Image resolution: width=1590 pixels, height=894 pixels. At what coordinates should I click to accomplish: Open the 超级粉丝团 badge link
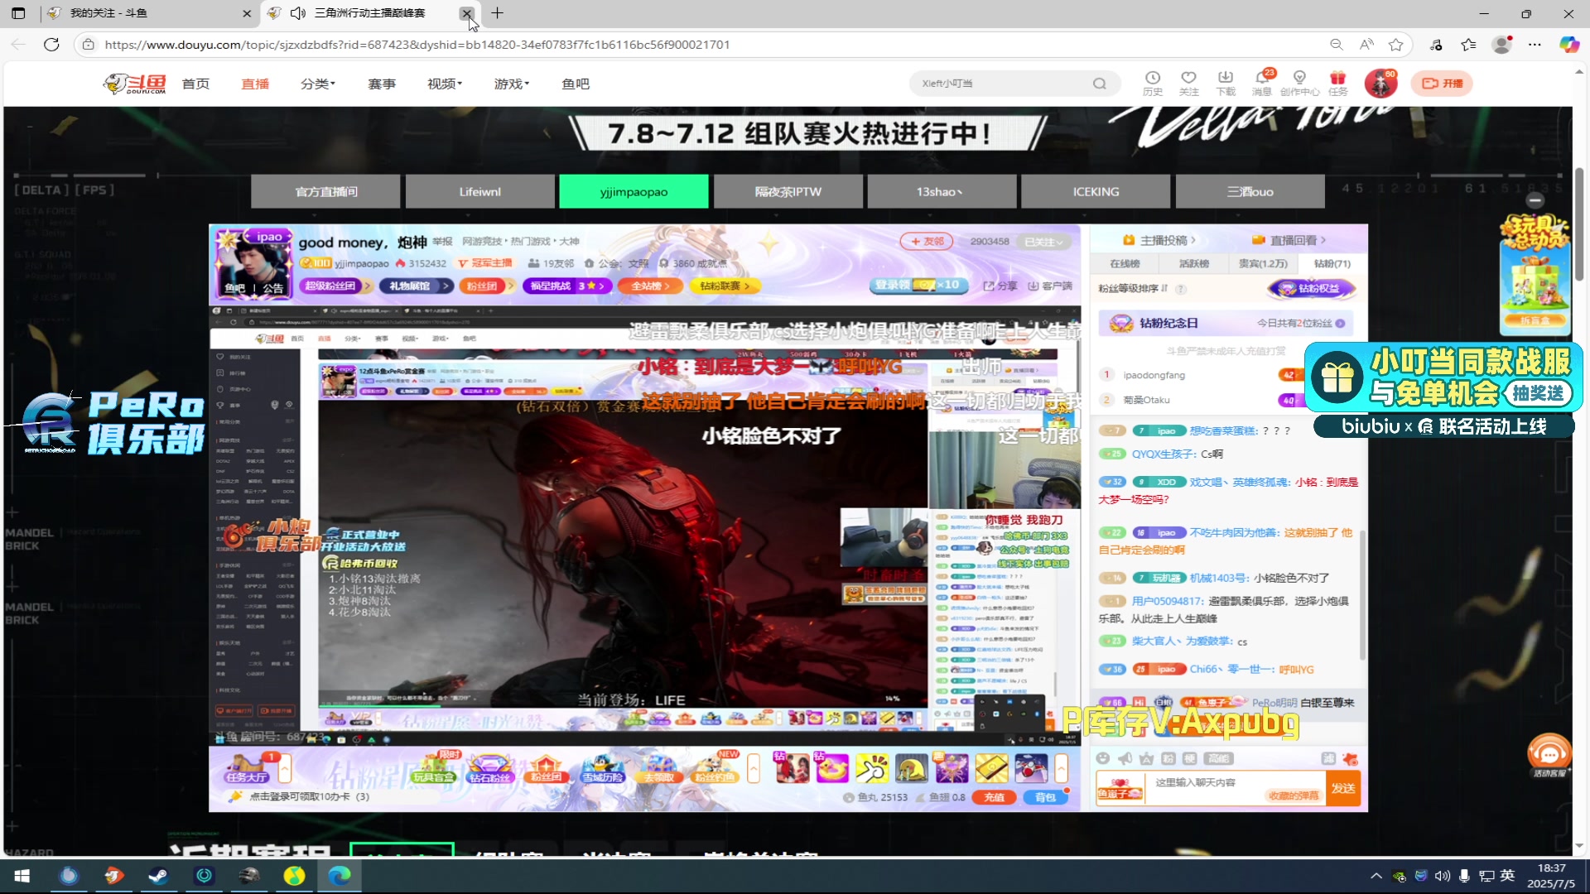point(335,286)
